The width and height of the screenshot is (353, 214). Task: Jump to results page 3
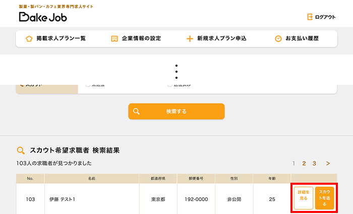[x=314, y=164]
